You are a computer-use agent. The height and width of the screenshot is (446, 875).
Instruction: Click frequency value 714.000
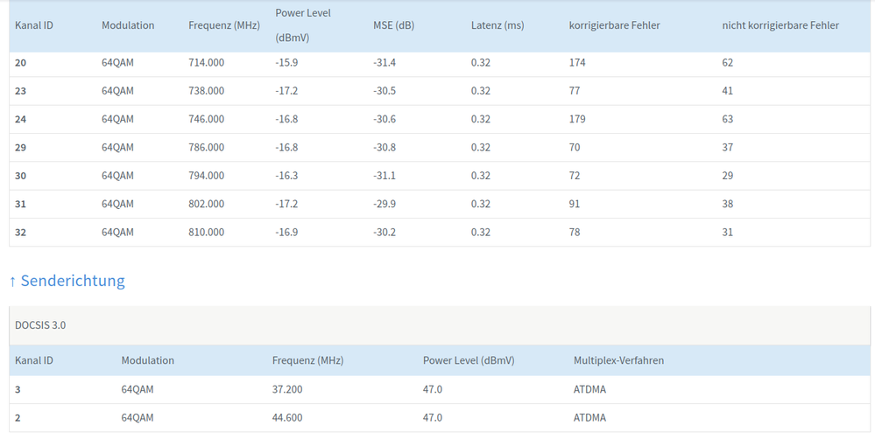point(206,62)
